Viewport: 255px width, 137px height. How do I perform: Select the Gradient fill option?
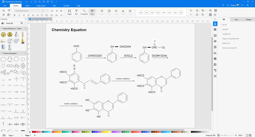tap(227, 34)
